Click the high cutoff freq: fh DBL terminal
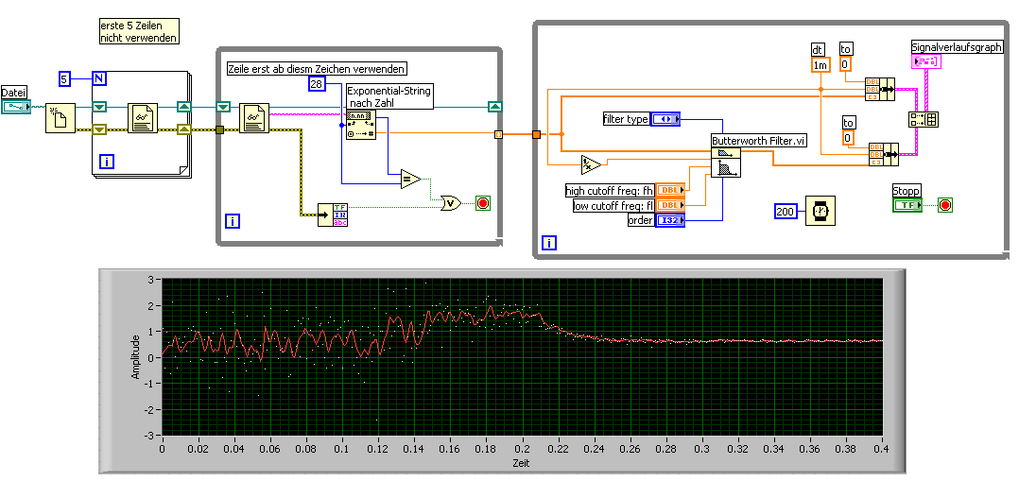1019x481 pixels. click(670, 190)
